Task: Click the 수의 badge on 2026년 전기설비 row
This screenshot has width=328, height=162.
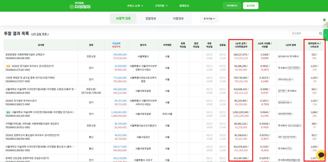Action: [8, 66]
